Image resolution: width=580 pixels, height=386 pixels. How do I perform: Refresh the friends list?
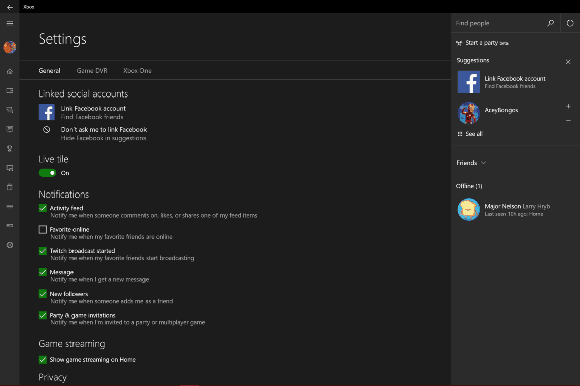[x=570, y=23]
